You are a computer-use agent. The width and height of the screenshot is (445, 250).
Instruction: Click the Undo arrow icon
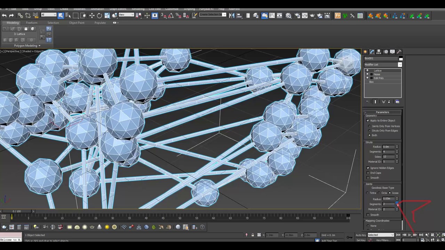(x=4, y=16)
